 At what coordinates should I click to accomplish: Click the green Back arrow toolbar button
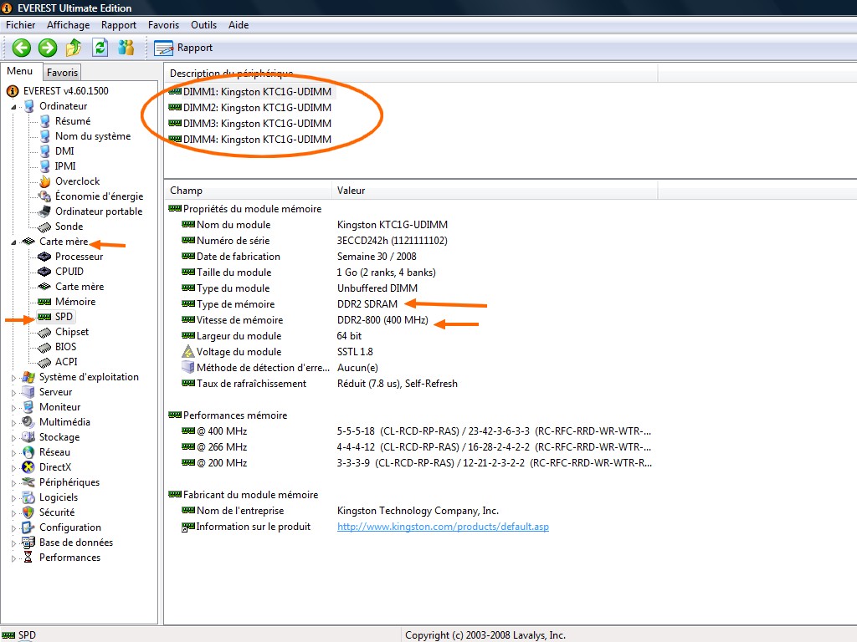[22, 48]
